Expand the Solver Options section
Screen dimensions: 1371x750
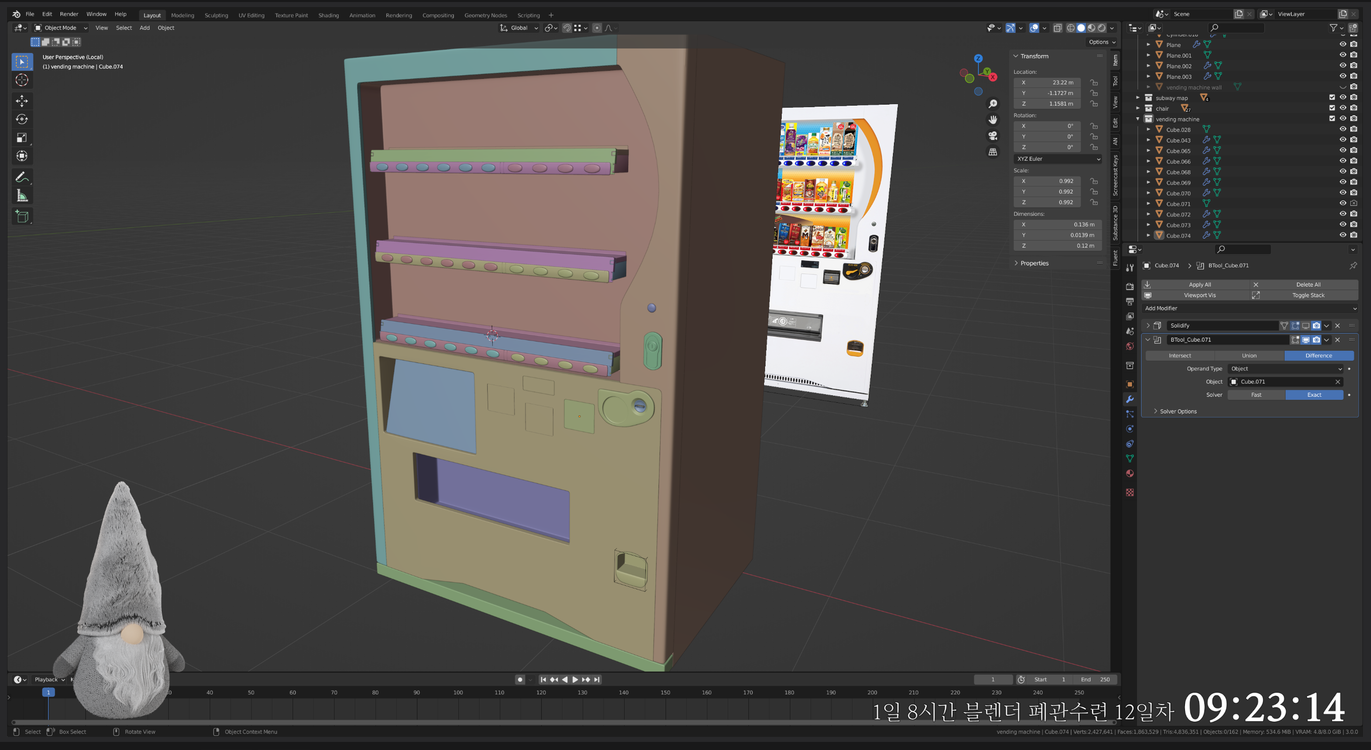coord(1177,411)
